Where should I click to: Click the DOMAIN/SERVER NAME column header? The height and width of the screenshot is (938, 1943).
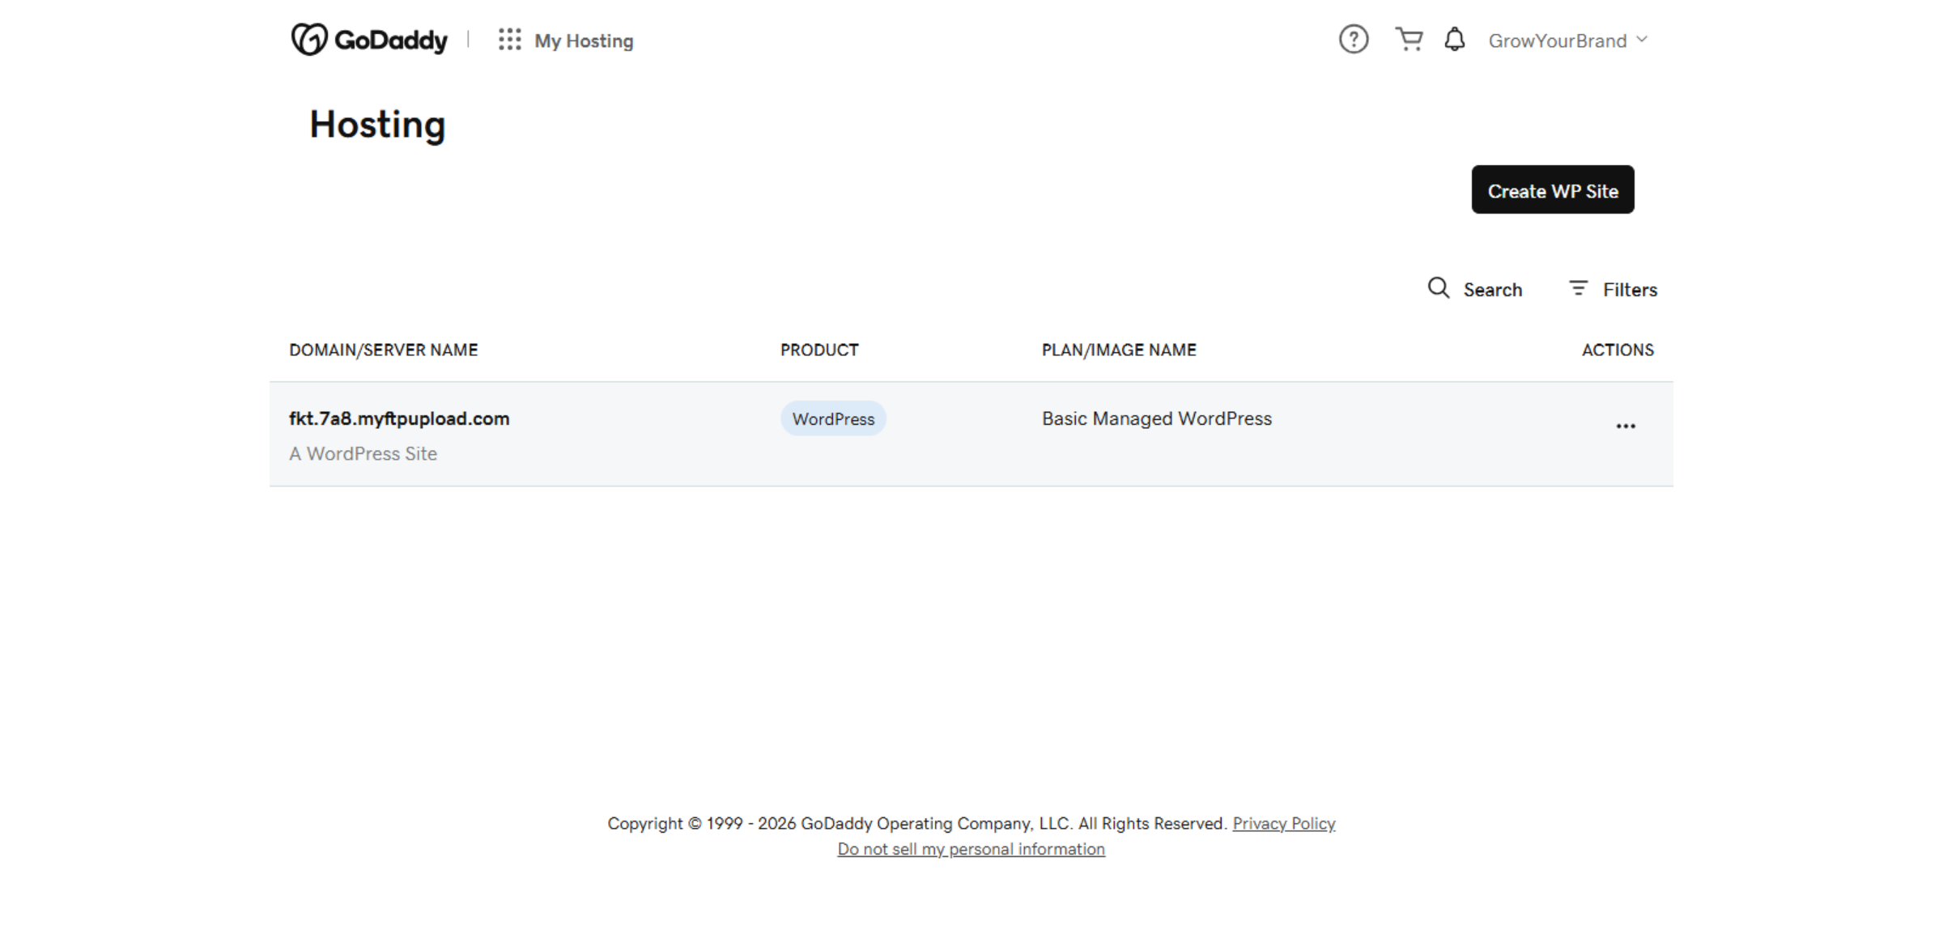(383, 350)
